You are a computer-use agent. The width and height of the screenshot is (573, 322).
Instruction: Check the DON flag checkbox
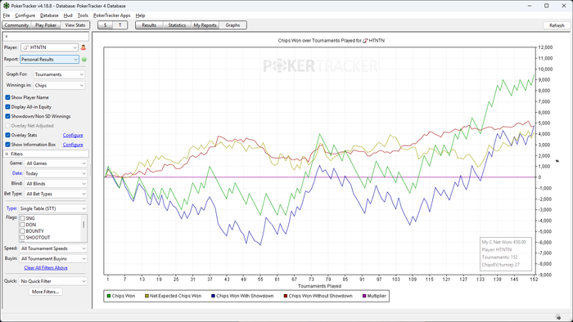tap(22, 225)
